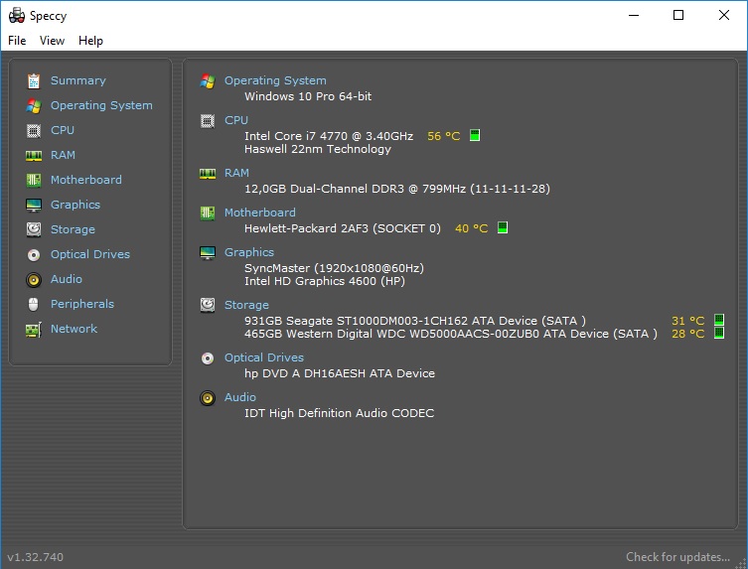This screenshot has width=748, height=569.
Task: Click the version number v1.32.740
Action: pyautogui.click(x=36, y=557)
